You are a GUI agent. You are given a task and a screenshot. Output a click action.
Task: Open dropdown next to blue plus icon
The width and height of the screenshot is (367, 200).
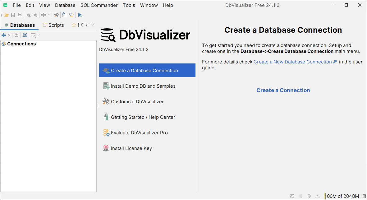click(9, 35)
